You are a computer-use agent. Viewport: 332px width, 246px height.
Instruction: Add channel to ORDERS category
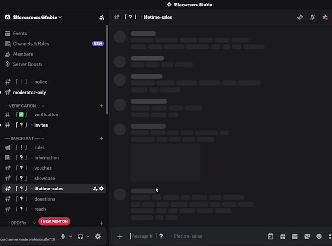(x=101, y=223)
